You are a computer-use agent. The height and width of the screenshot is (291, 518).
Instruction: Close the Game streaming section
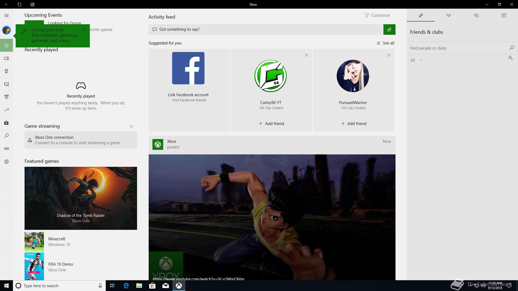pyautogui.click(x=131, y=126)
